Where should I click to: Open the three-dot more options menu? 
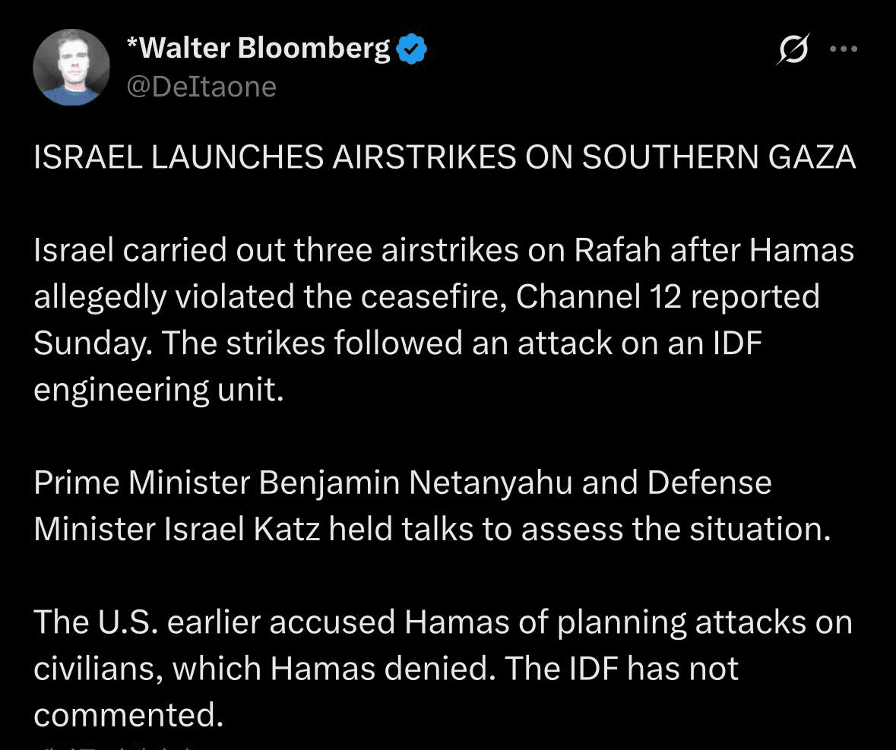pyautogui.click(x=844, y=49)
